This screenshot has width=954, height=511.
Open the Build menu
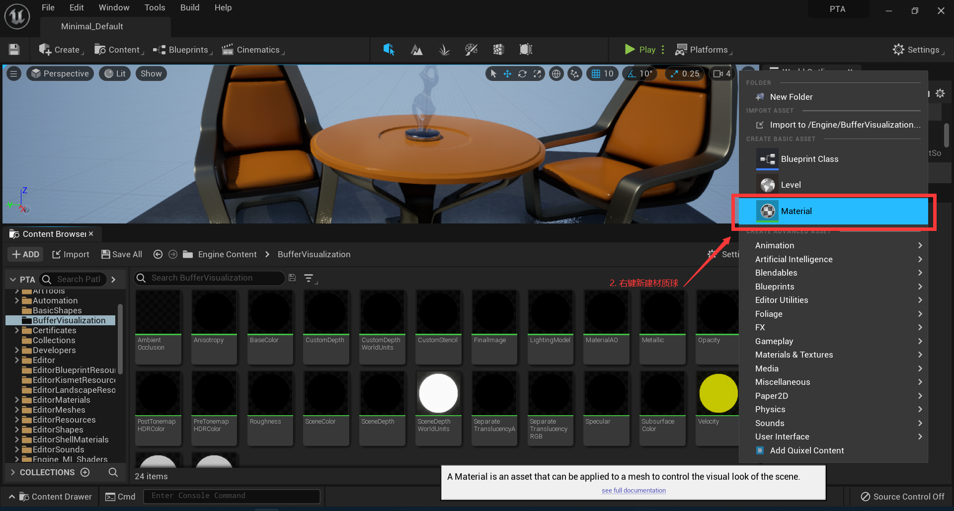189,7
